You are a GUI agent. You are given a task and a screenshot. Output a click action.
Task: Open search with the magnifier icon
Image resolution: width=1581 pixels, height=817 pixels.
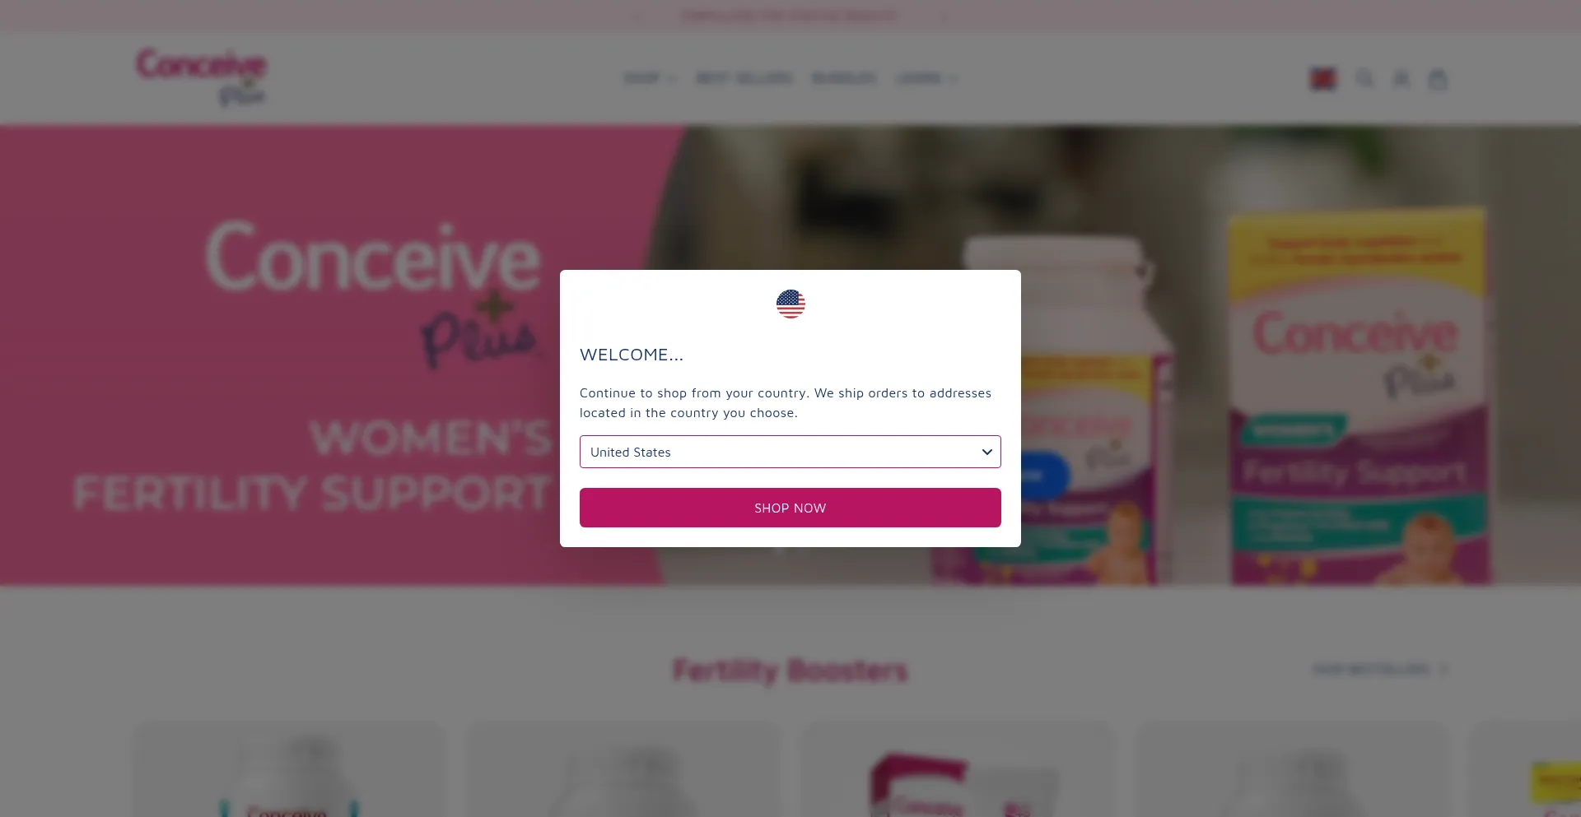tap(1364, 79)
